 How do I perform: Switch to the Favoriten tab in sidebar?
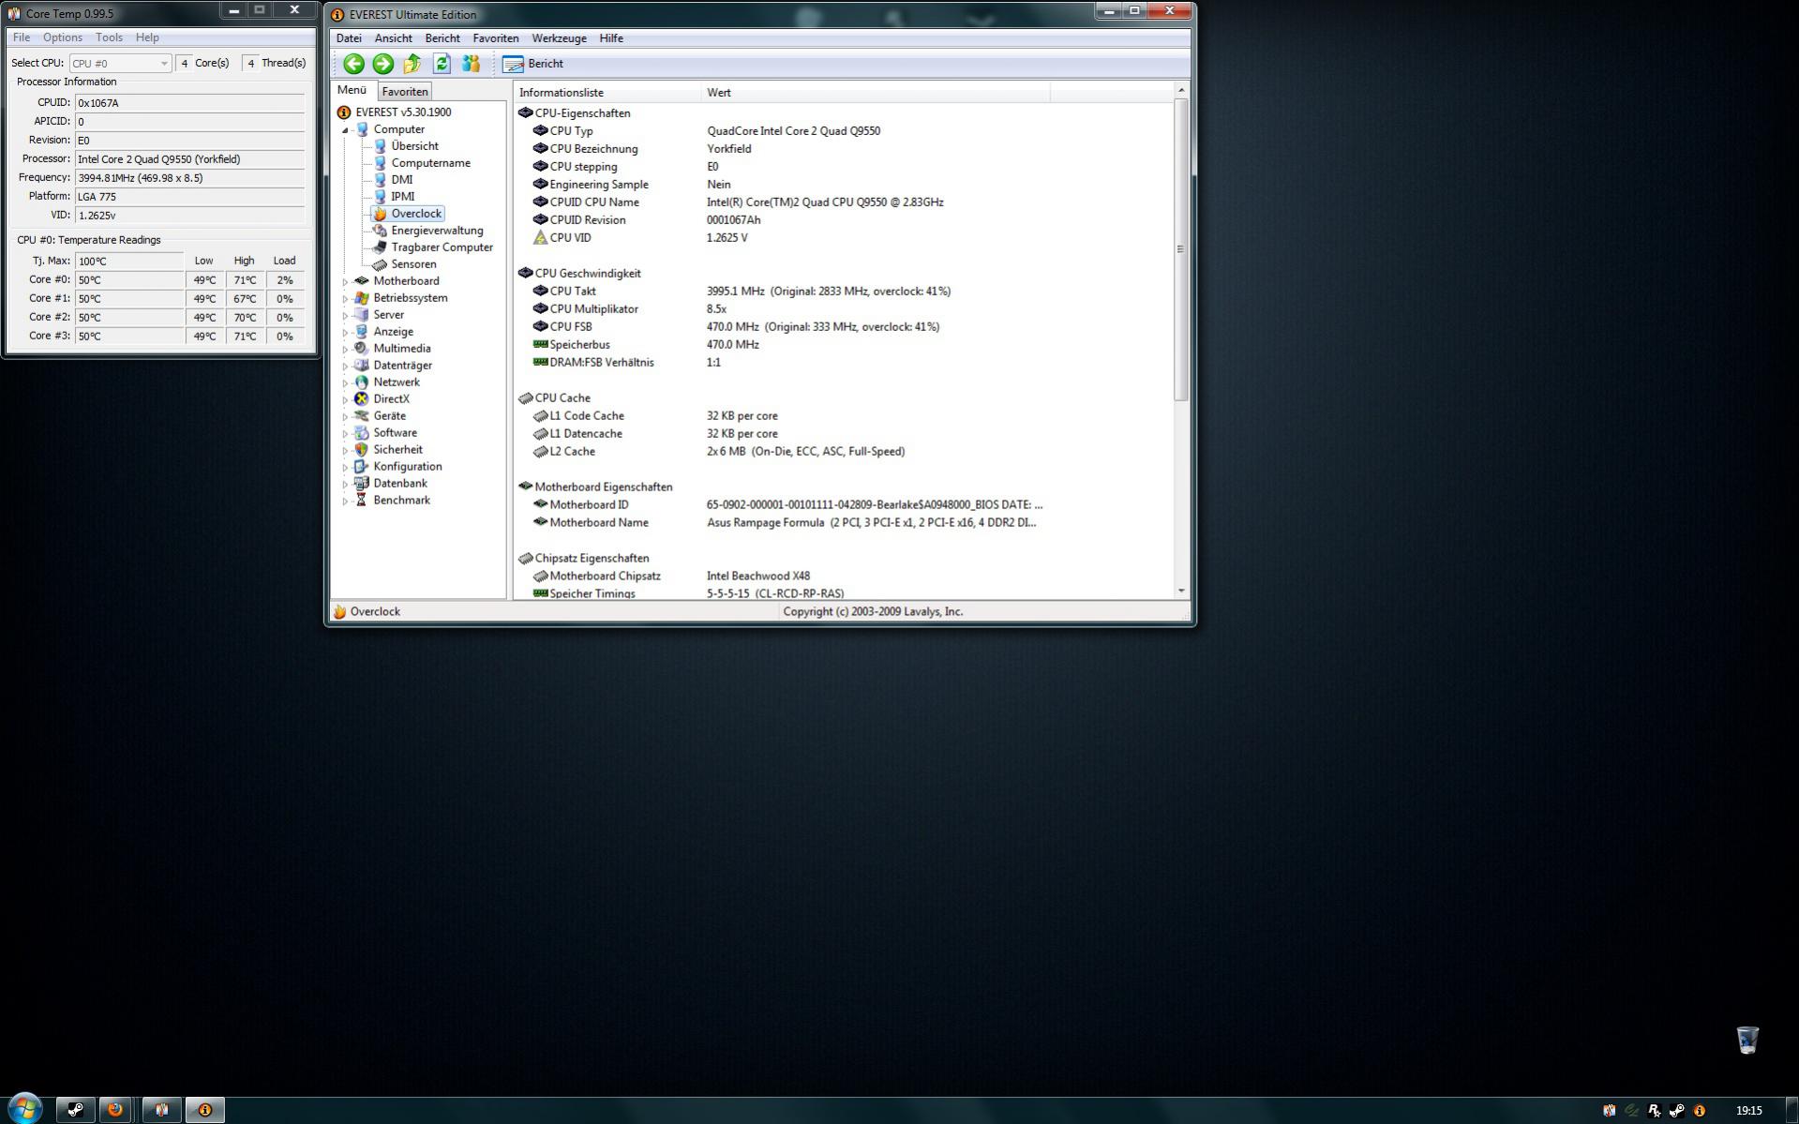pyautogui.click(x=405, y=92)
